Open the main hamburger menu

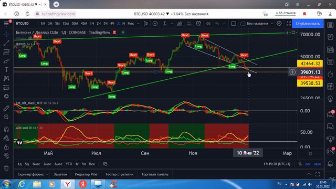(6, 23)
